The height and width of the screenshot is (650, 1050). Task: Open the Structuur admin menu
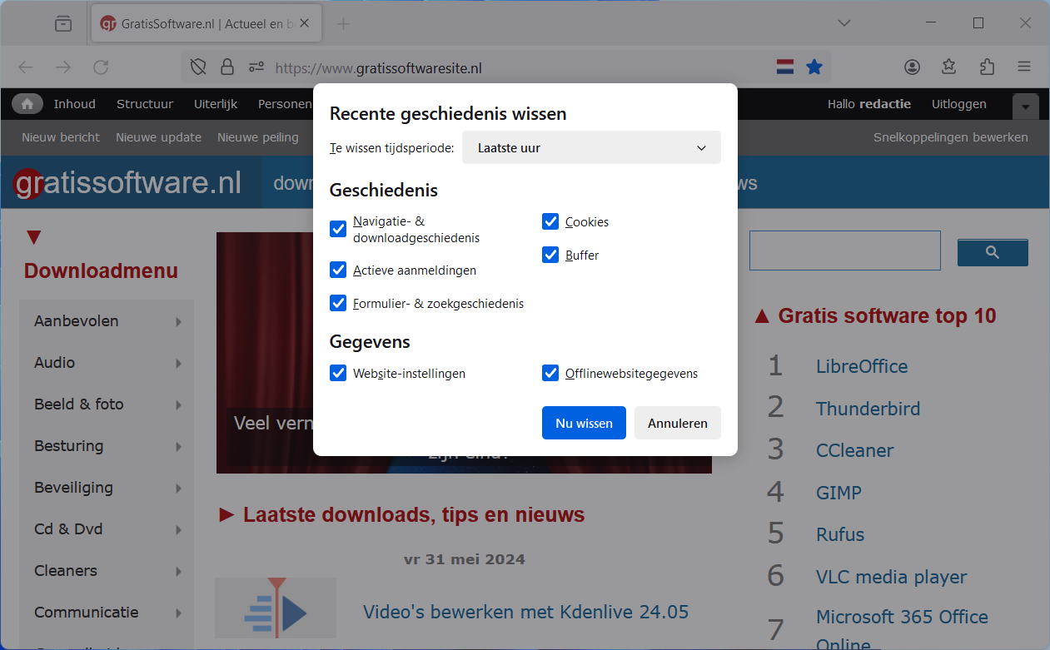145,104
